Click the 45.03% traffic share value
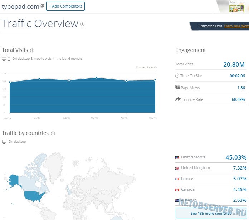This screenshot has height=220, width=249. click(236, 157)
